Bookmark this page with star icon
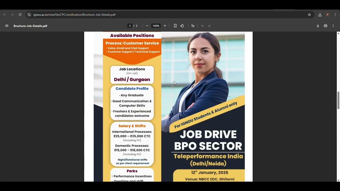Image resolution: width=340 pixels, height=191 pixels. tap(309, 15)
